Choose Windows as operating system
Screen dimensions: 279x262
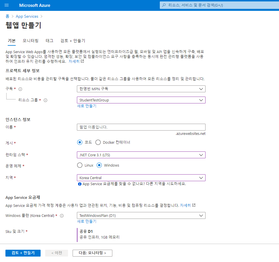(x=99, y=165)
